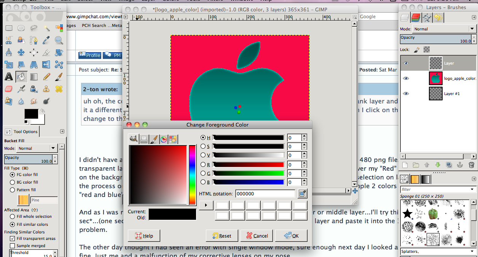Screen dimensions: 478x257
Task: Activate the Scissors Select tool
Action: click(x=9, y=40)
